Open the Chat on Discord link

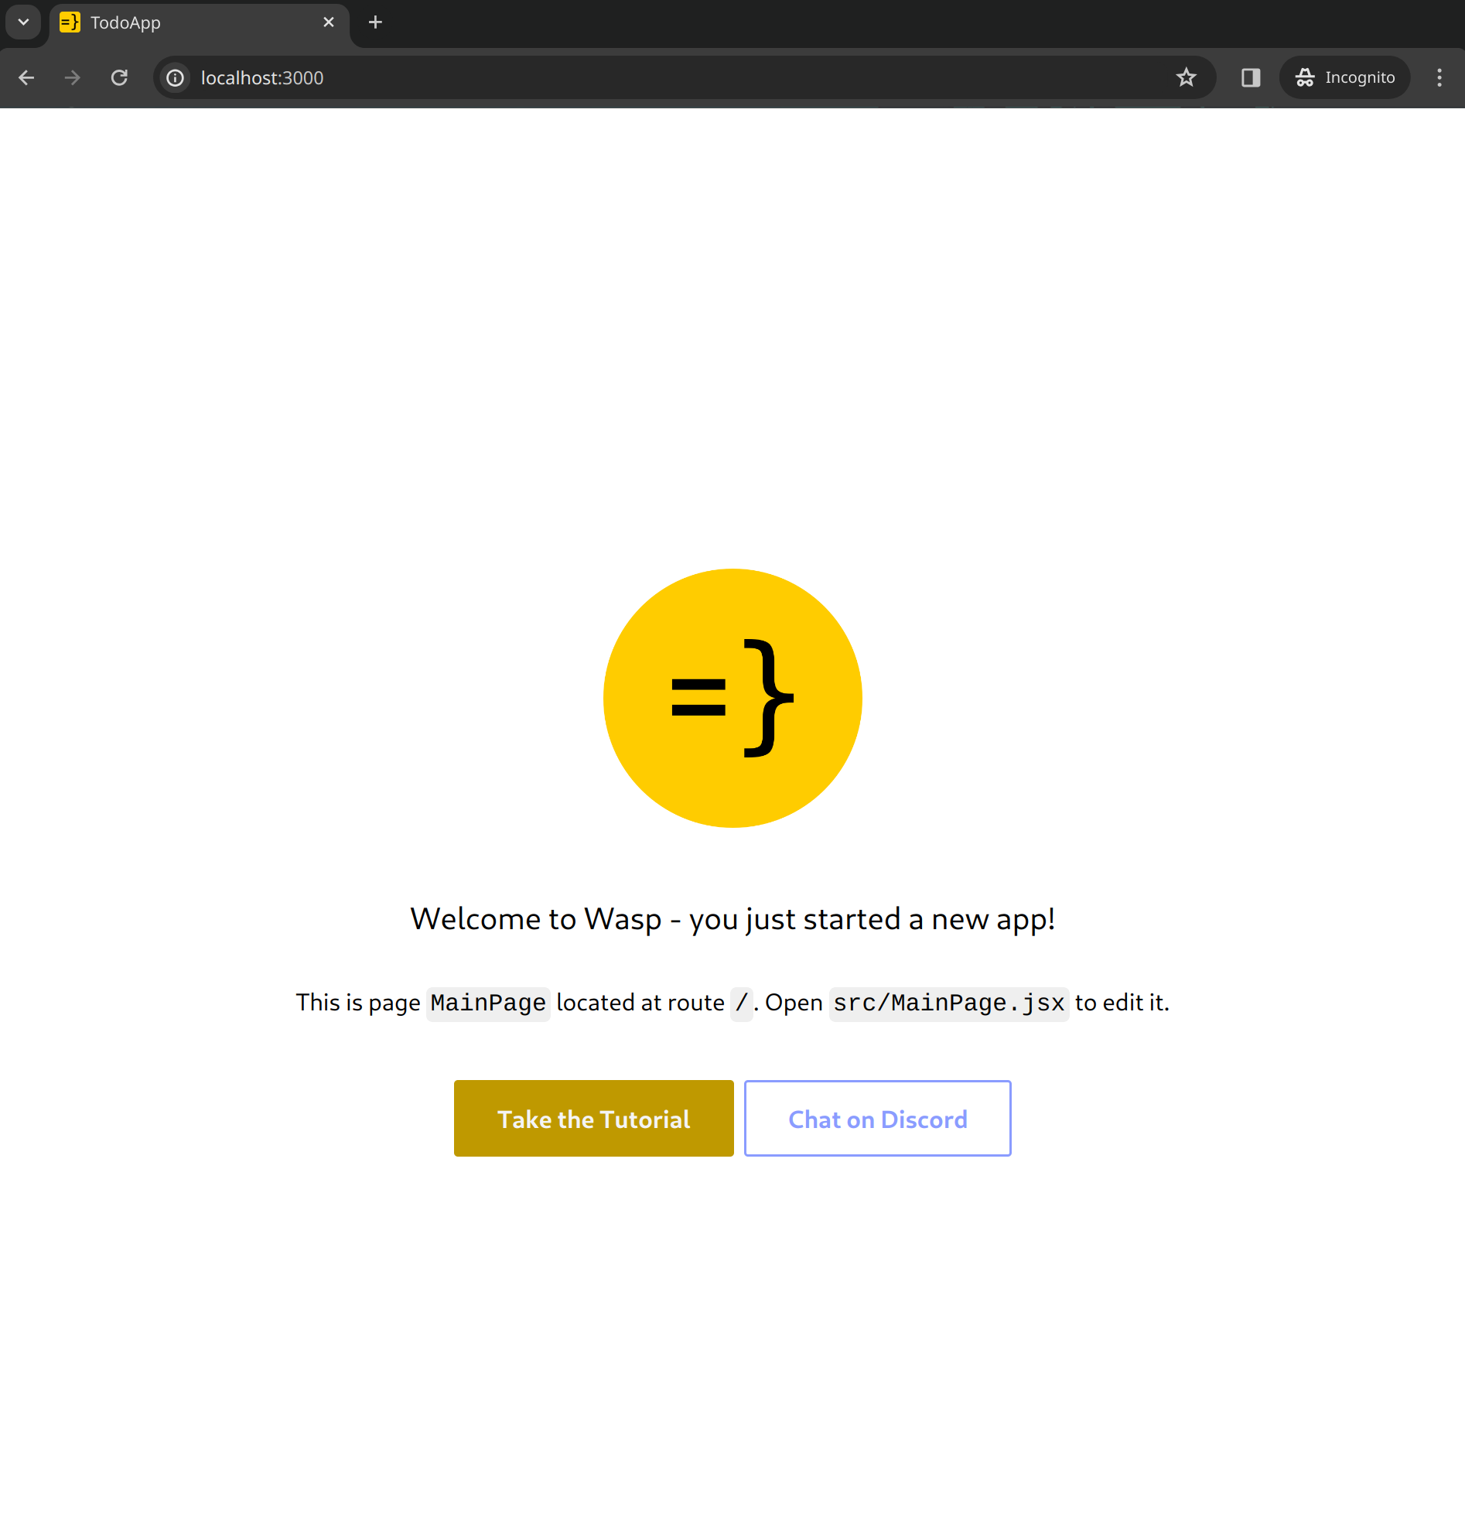point(877,1119)
